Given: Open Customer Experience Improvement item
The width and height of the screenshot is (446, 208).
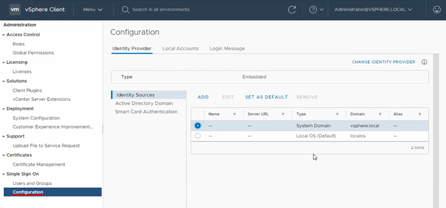Looking at the screenshot, I should (x=53, y=127).
